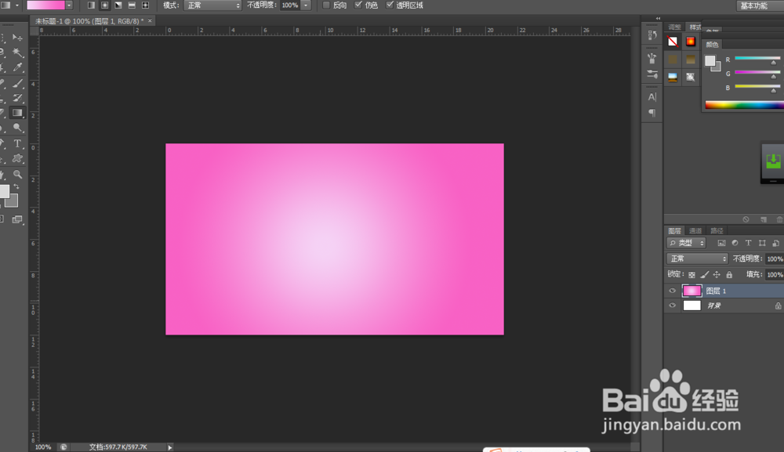Toggle lock all for layer

coord(729,275)
